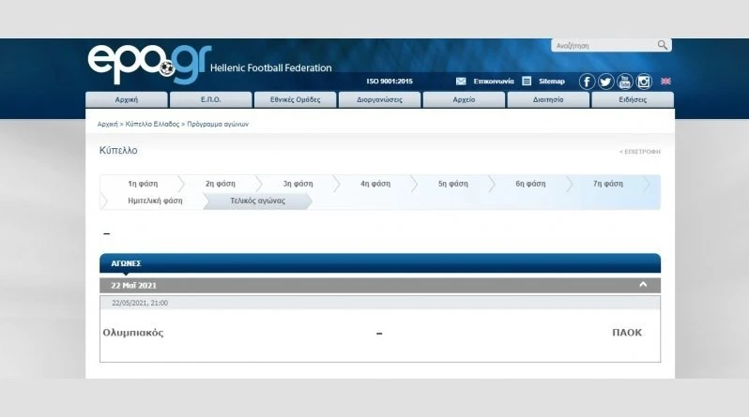Click the ΕΠΙΣΤΡΟΦΗ back link
The width and height of the screenshot is (749, 417).
click(x=639, y=151)
